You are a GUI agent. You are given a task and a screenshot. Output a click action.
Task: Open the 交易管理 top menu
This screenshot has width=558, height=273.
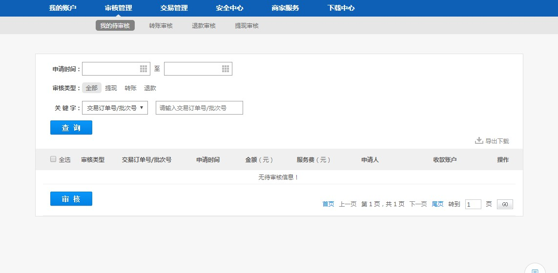[174, 8]
